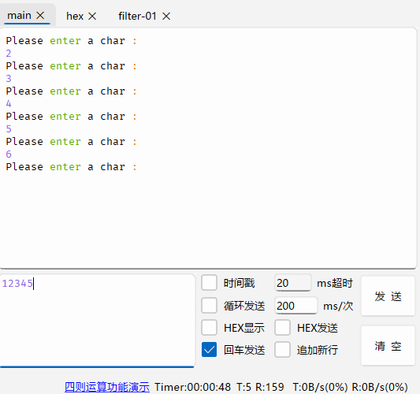Enable the 时间戳 timestamp checkbox

click(x=209, y=283)
